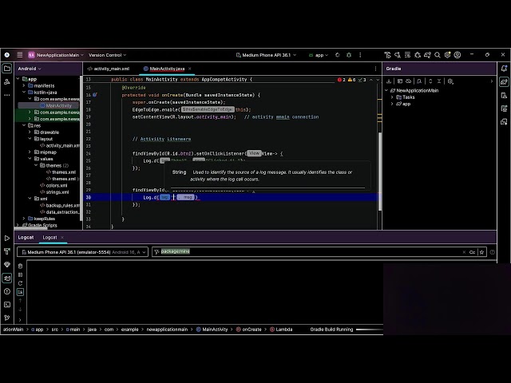
Task: Click the Debug bug icon in top toolbar
Action: [x=349, y=55]
